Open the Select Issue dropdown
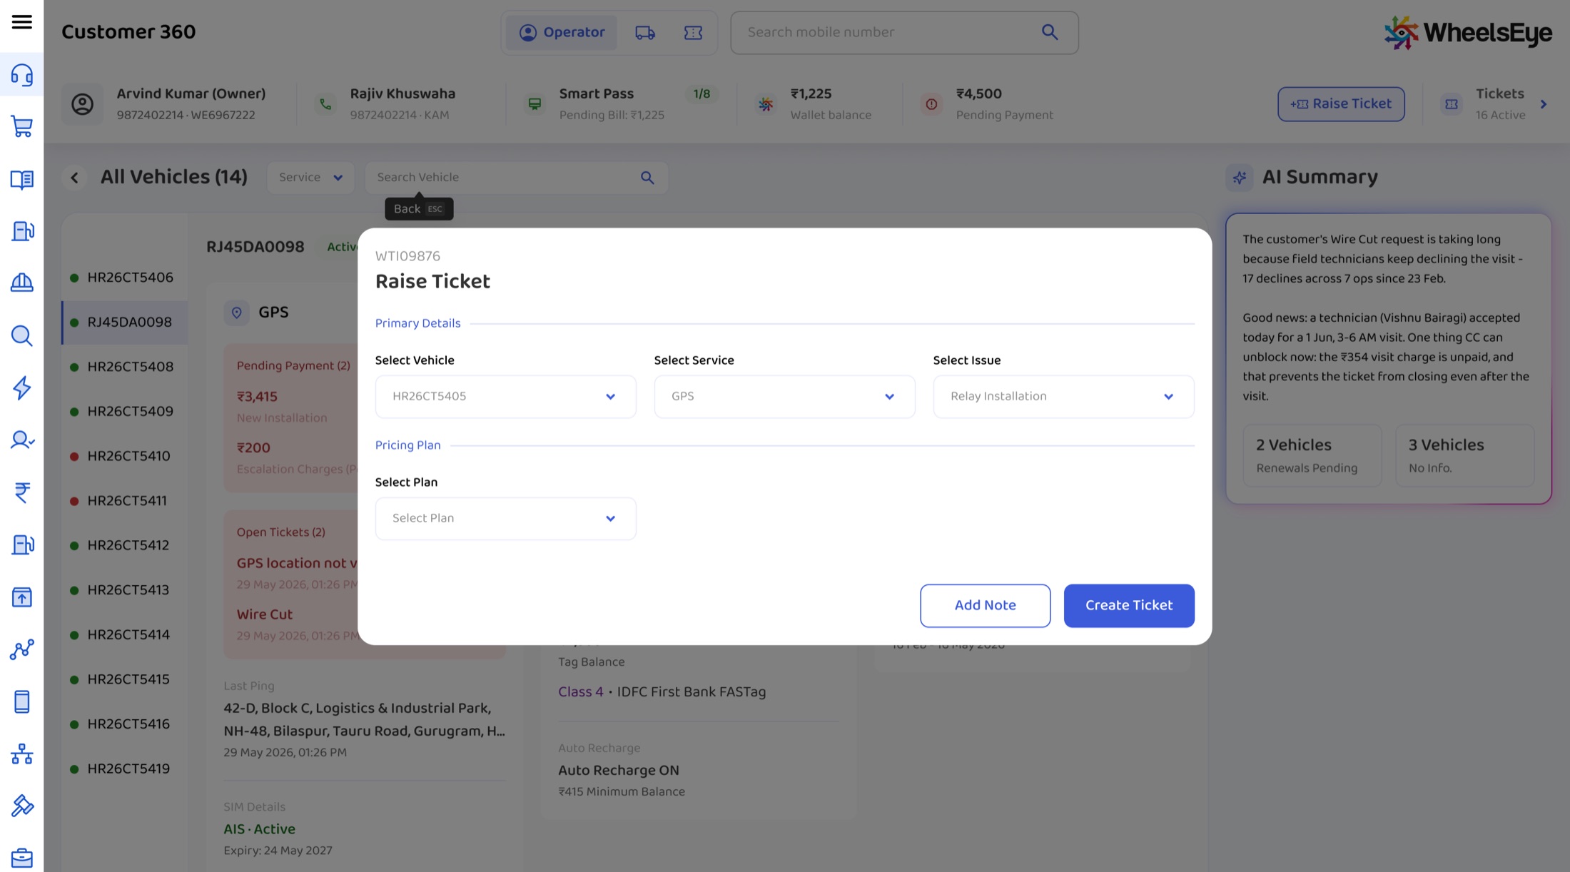1570x872 pixels. click(x=1063, y=397)
